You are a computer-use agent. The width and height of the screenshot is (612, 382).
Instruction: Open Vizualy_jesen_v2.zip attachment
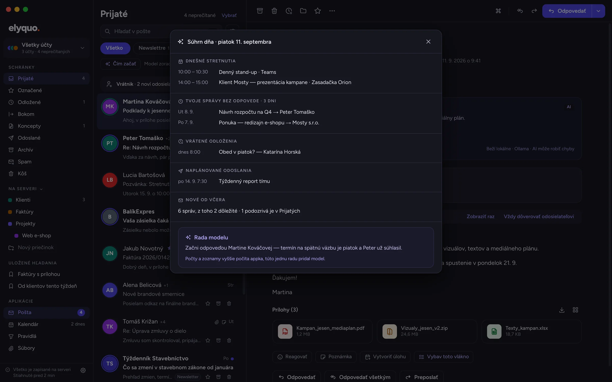pyautogui.click(x=427, y=331)
